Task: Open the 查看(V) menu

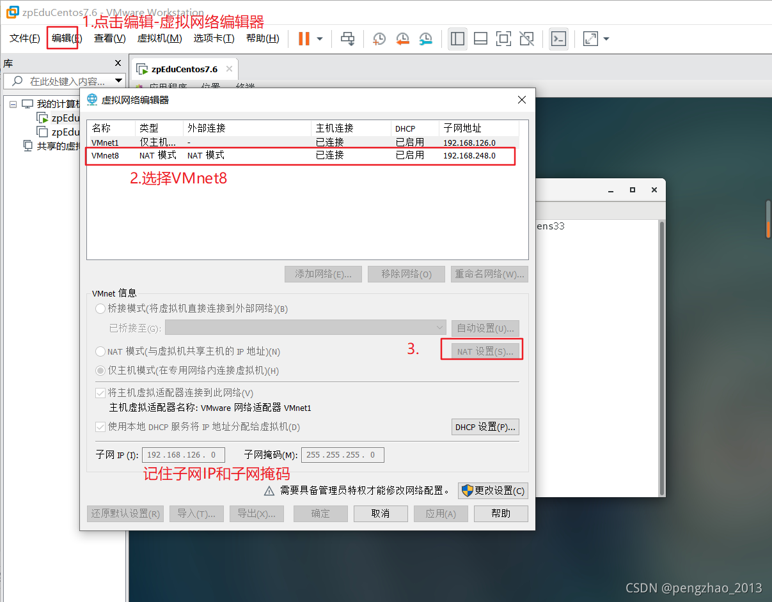Action: tap(109, 38)
